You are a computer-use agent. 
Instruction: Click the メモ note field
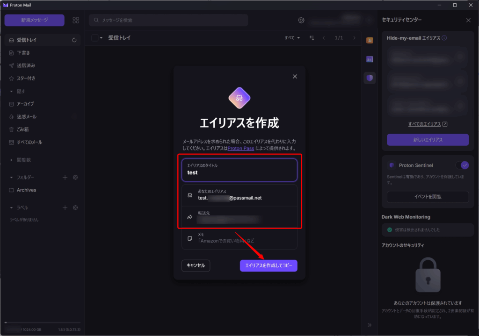click(239, 238)
